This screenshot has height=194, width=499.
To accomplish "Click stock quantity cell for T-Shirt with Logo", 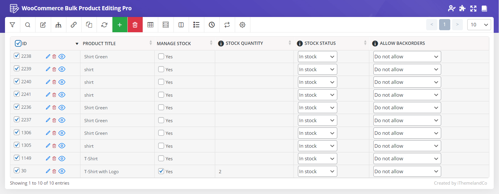I will tap(254, 171).
